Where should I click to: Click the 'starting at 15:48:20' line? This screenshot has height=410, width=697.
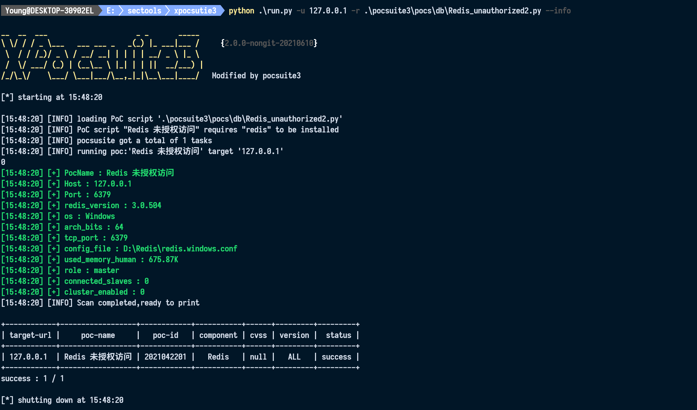tap(60, 97)
